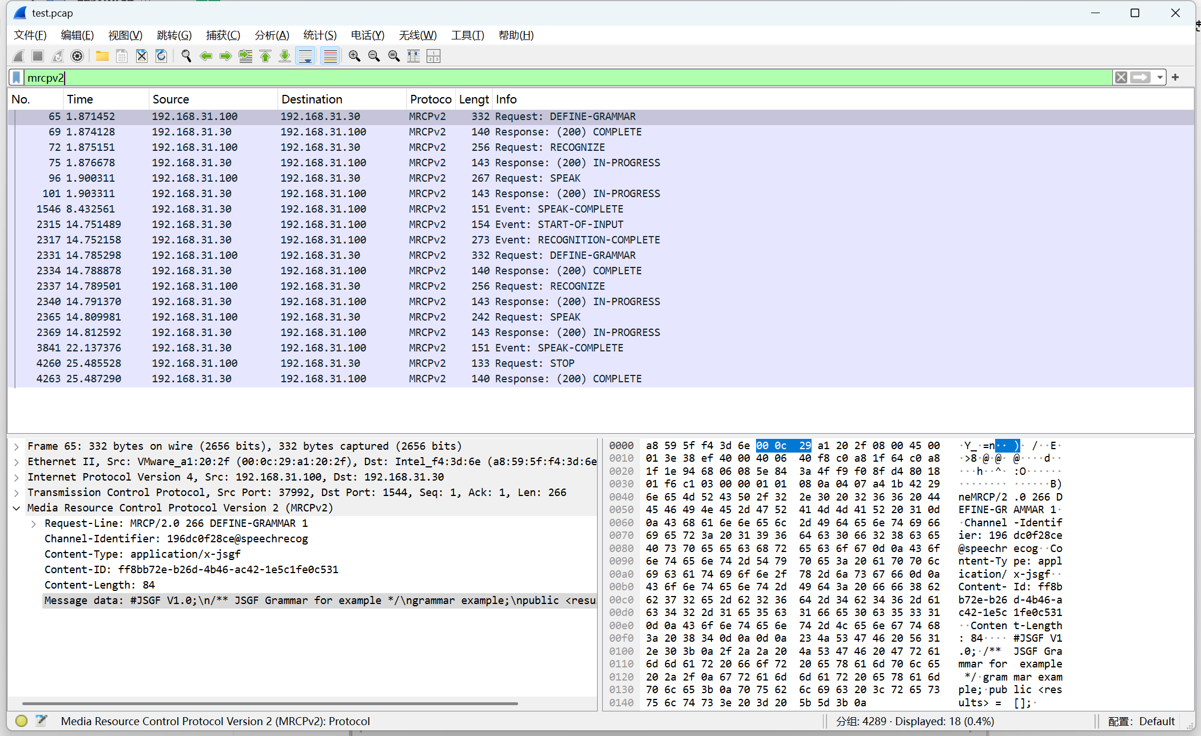This screenshot has width=1201, height=736.
Task: Collapse the MRCPv2 protocol tree node
Action: click(17, 508)
